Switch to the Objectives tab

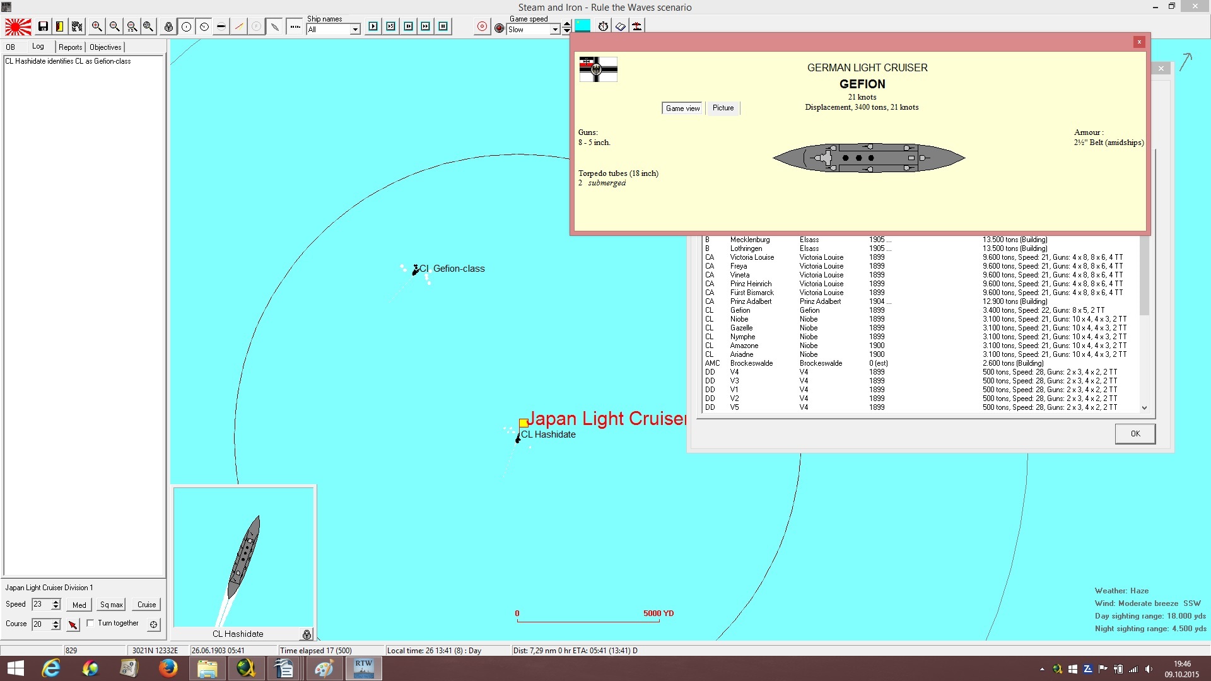105,47
